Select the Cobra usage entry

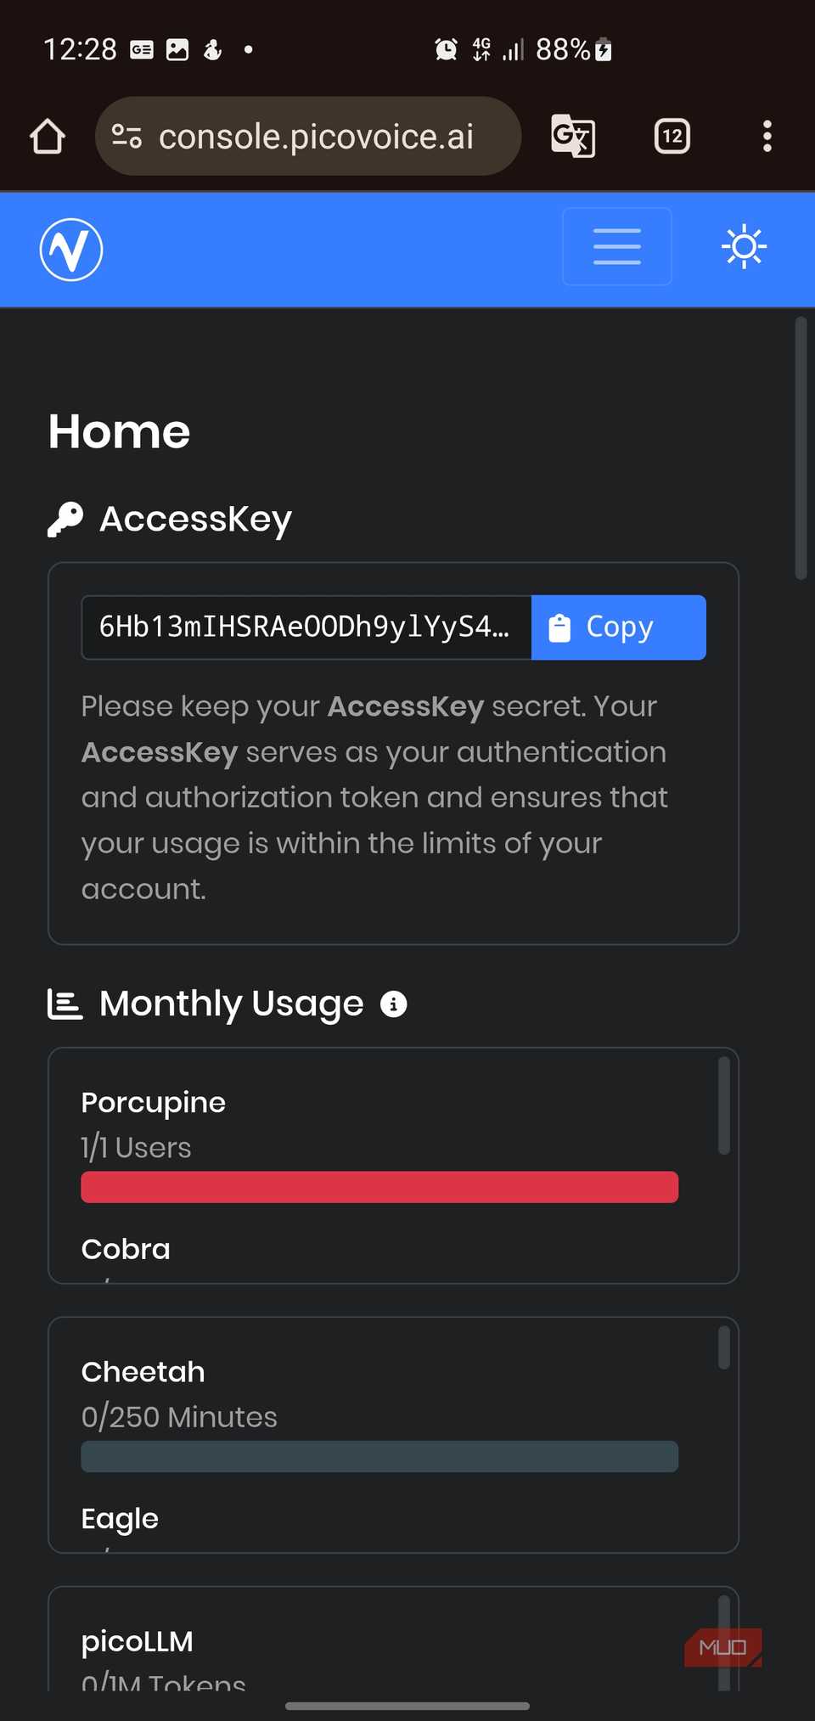(x=126, y=1250)
